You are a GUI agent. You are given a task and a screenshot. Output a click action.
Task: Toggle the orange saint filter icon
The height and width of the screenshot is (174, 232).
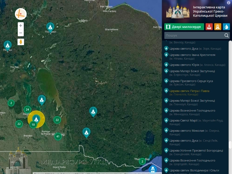click(218, 27)
